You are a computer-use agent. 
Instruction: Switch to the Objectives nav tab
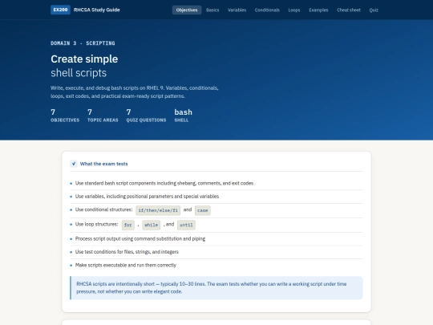(187, 10)
